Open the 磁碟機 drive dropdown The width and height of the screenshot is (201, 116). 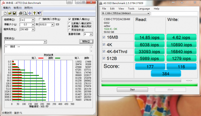coord(33,20)
